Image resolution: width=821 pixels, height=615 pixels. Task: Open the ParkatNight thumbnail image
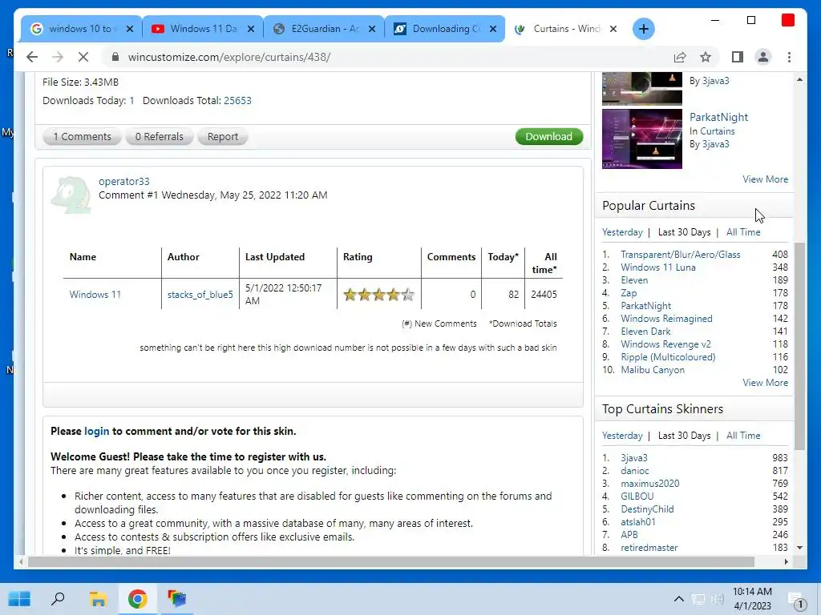coord(642,139)
